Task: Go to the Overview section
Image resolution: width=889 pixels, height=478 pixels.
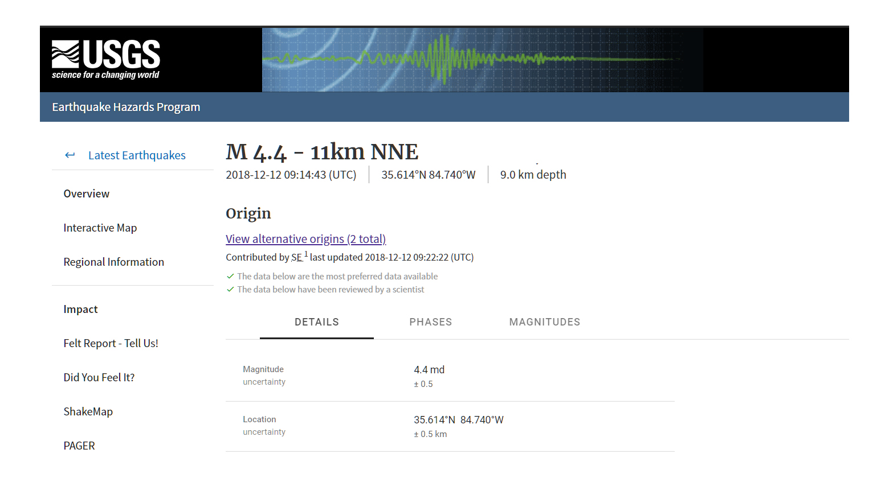Action: [87, 193]
